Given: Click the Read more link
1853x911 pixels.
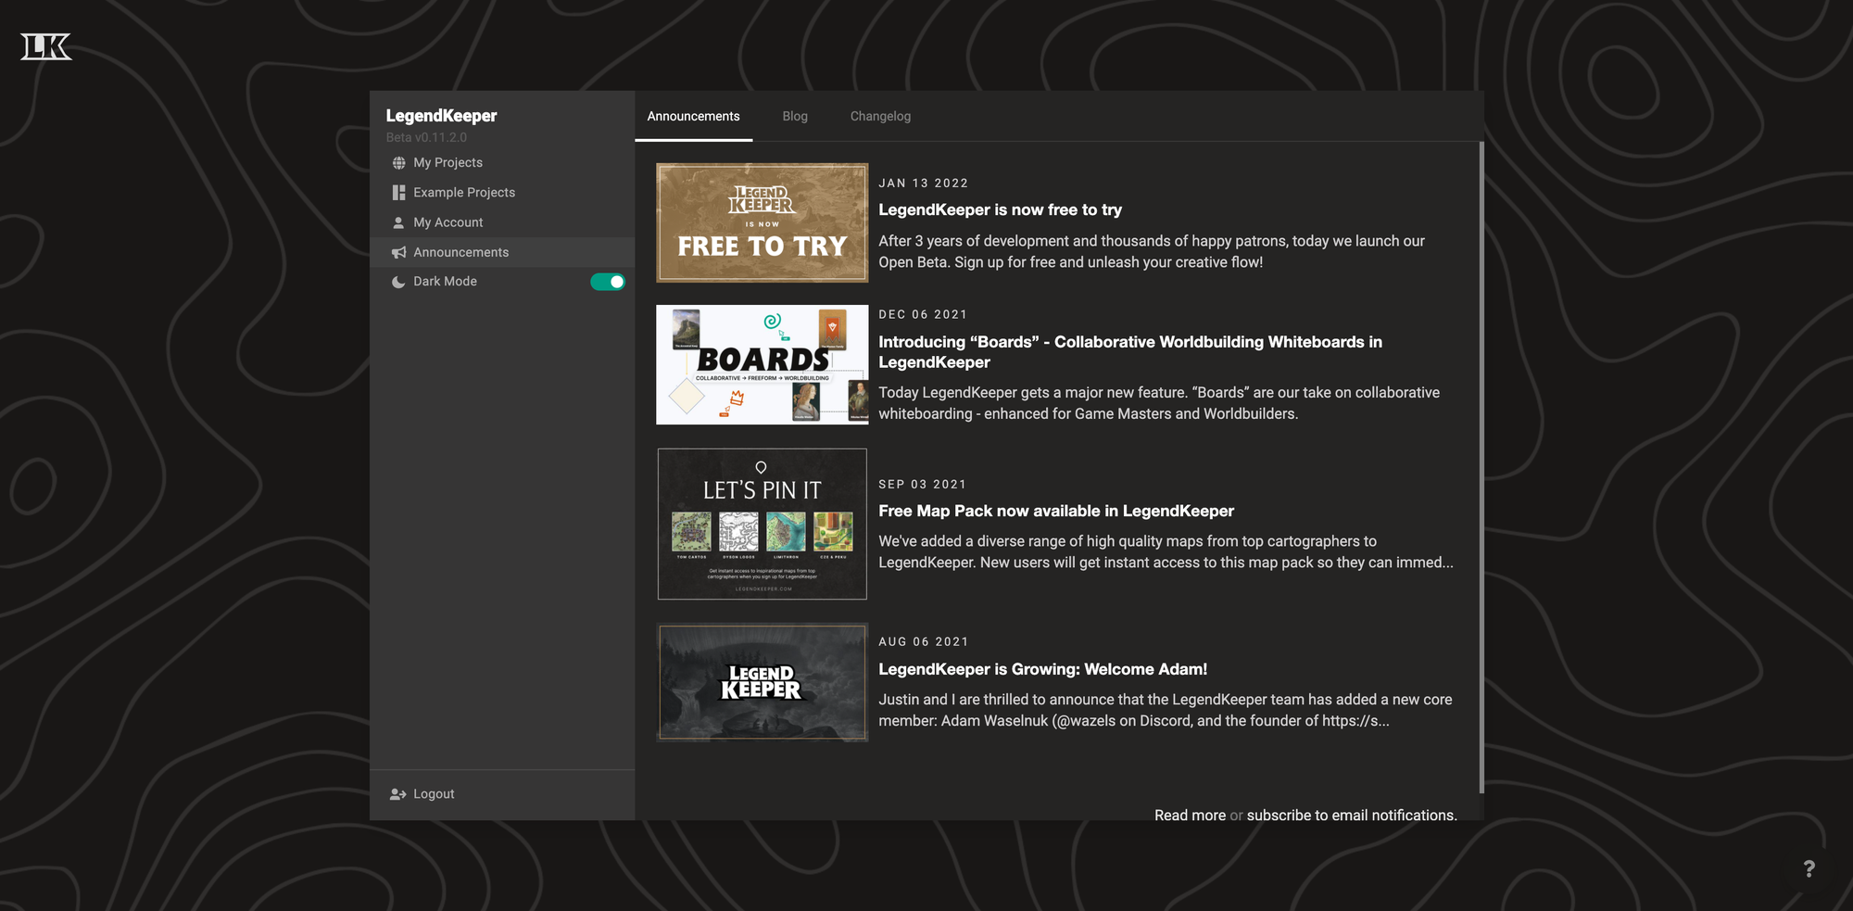Looking at the screenshot, I should tap(1190, 816).
